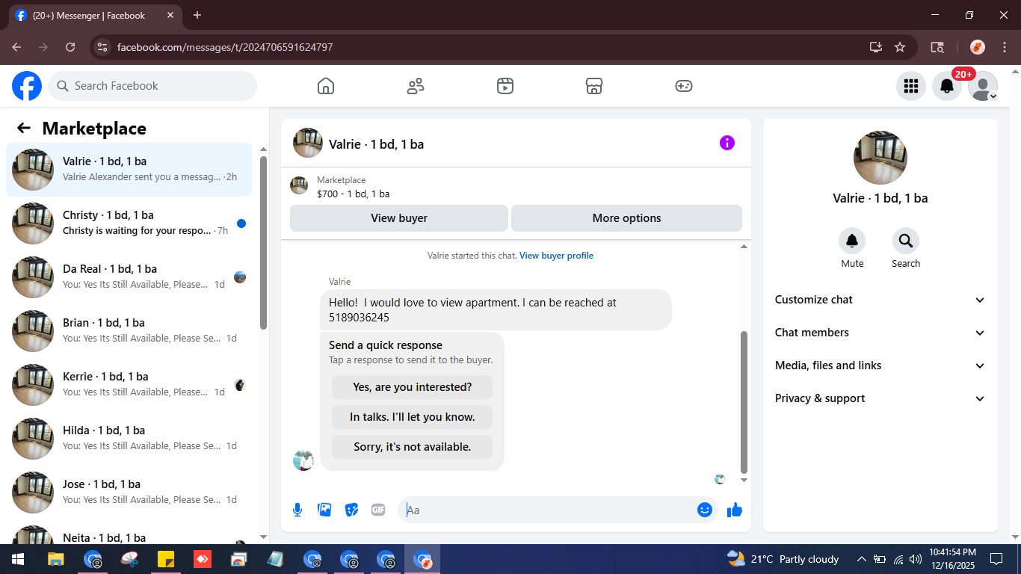This screenshot has width=1021, height=574.
Task: Open the Gaming controller icon
Action: point(684,86)
